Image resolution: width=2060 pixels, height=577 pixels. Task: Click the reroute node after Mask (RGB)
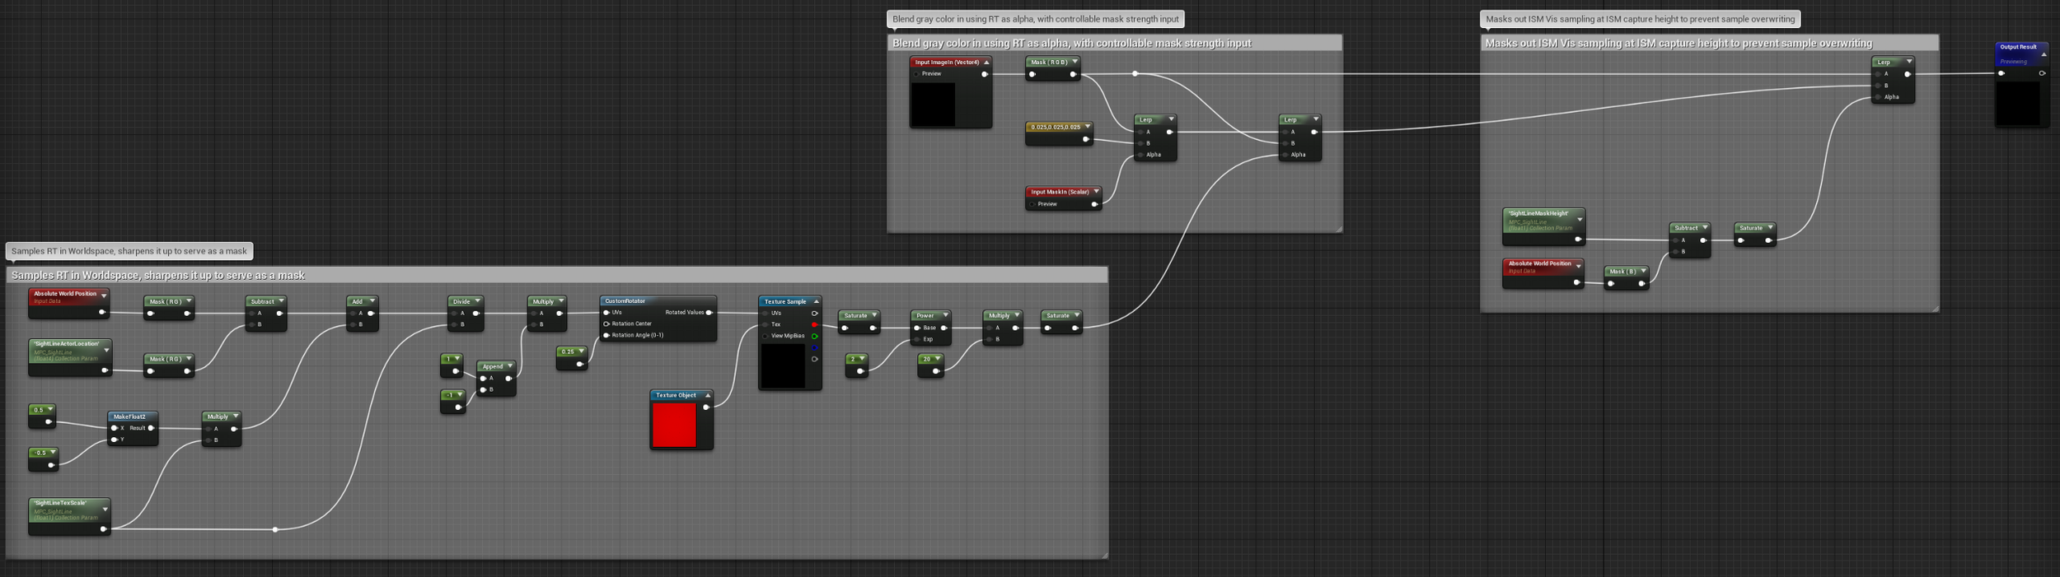pyautogui.click(x=1135, y=74)
